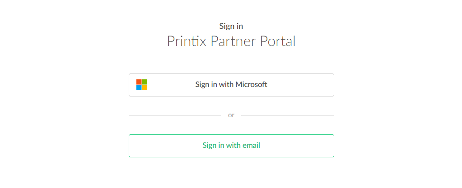This screenshot has height=188, width=462.
Task: Click the green square of Microsoft logo
Action: pyautogui.click(x=145, y=82)
